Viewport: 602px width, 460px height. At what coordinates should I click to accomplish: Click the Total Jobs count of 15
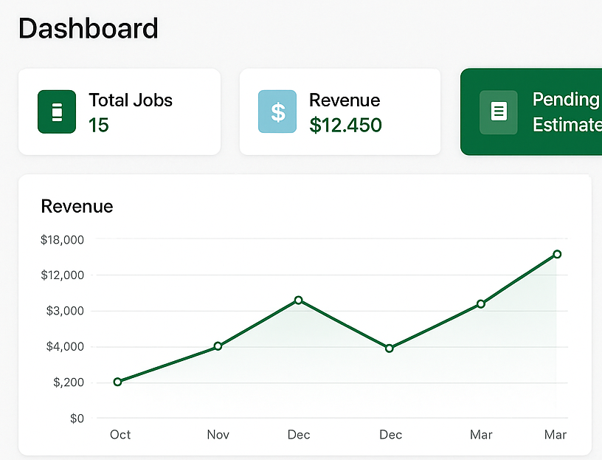click(99, 125)
